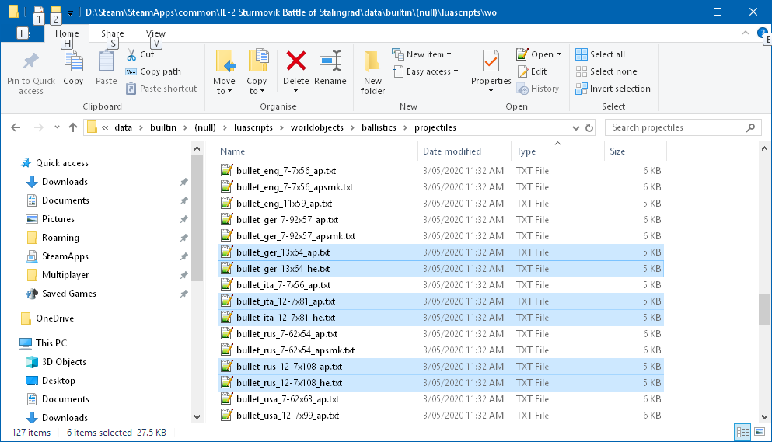Viewport: 772px width, 442px height.
Task: Expand the Delete options arrow
Action: pyautogui.click(x=296, y=91)
